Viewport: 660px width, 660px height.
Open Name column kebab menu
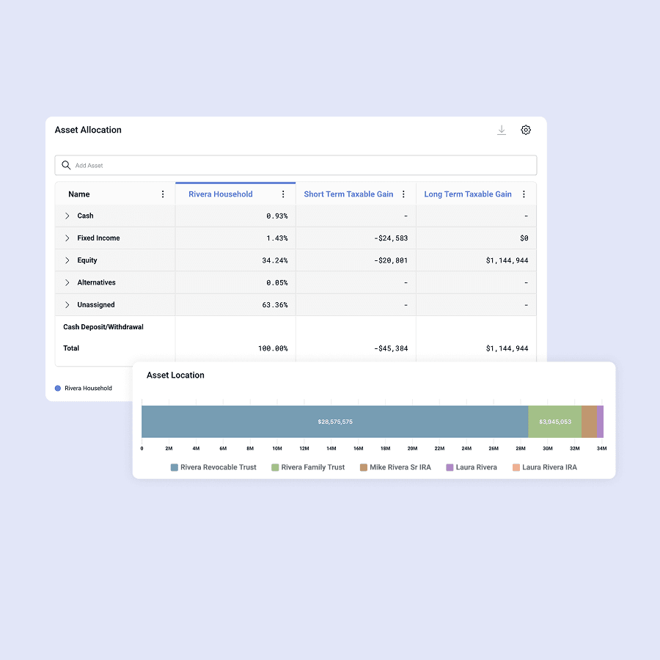coord(163,194)
